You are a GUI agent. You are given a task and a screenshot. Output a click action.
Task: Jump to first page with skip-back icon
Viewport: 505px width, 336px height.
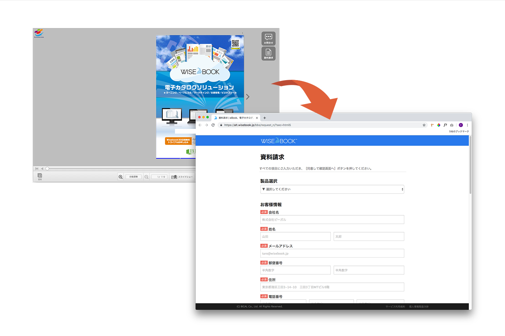click(x=37, y=169)
